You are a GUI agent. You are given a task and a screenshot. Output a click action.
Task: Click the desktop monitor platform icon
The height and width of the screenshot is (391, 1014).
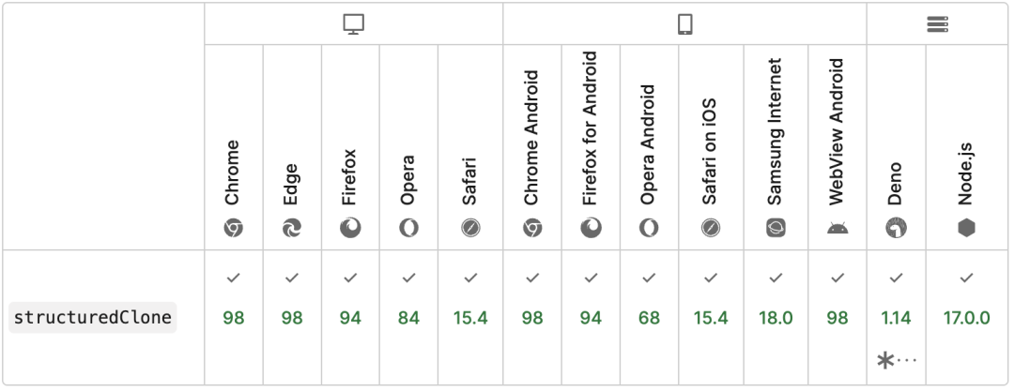(354, 24)
